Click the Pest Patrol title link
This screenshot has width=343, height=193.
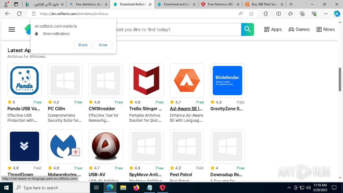(x=181, y=175)
